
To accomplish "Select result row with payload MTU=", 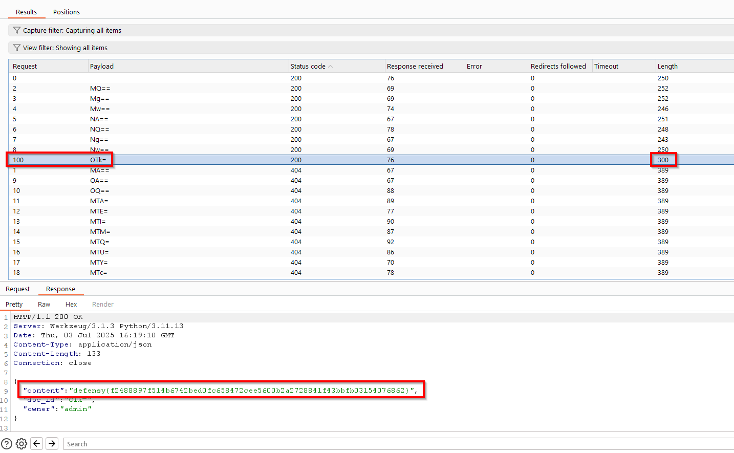I will [x=371, y=252].
